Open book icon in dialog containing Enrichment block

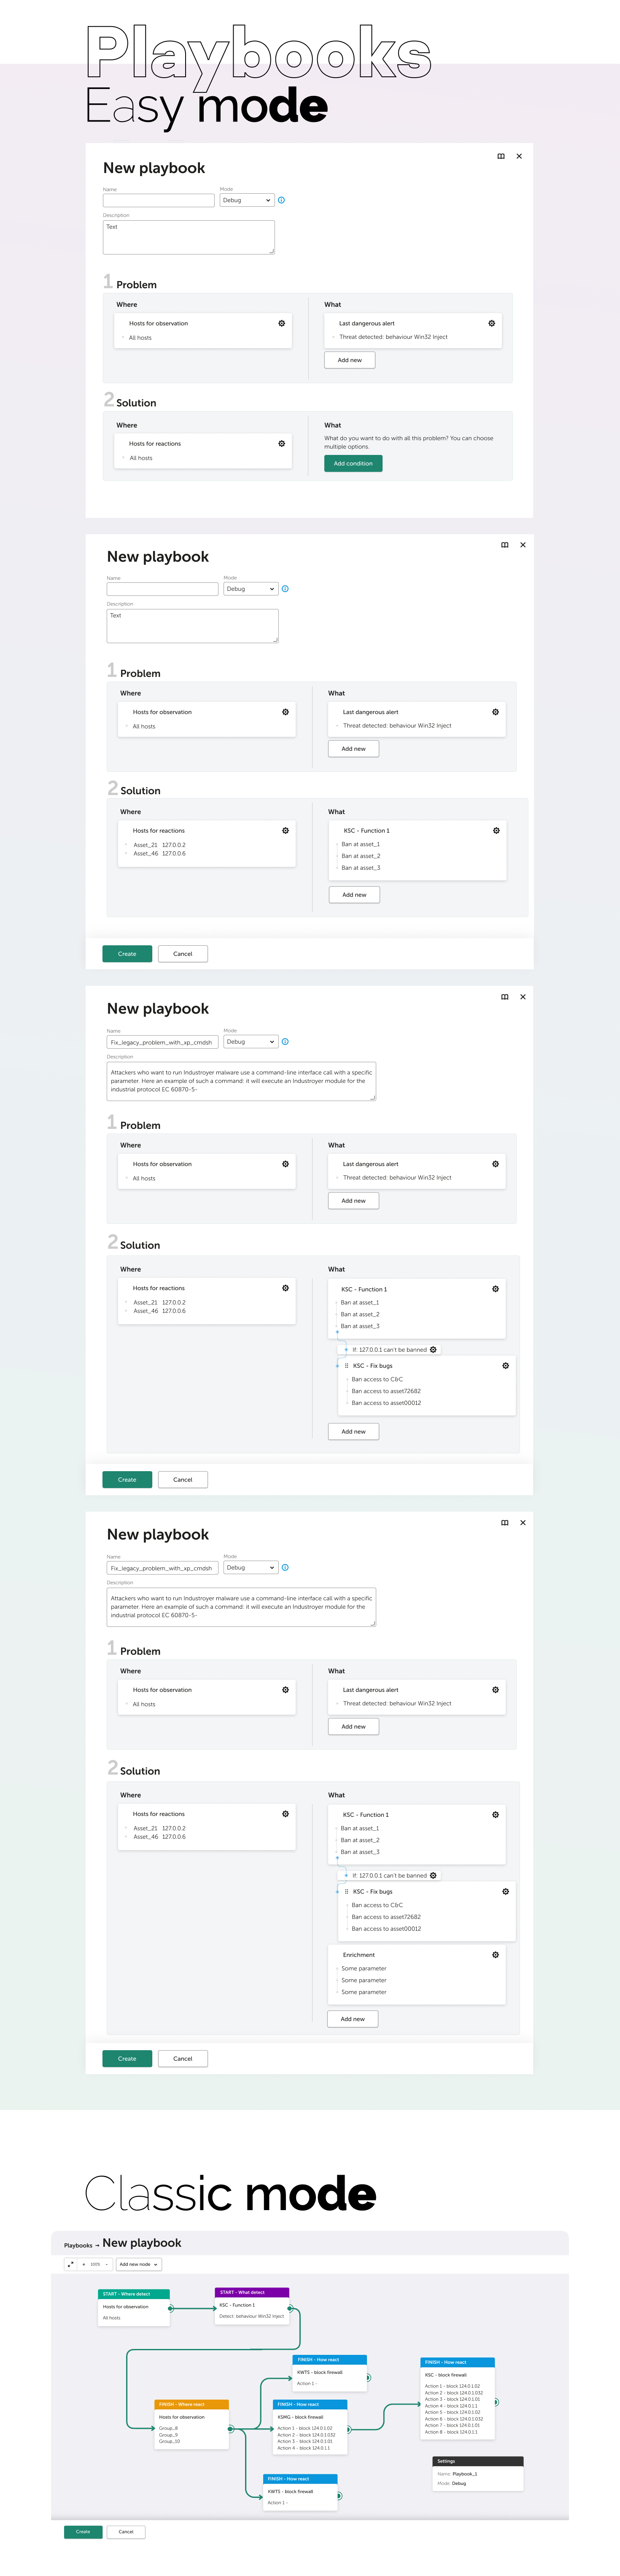pos(505,1522)
